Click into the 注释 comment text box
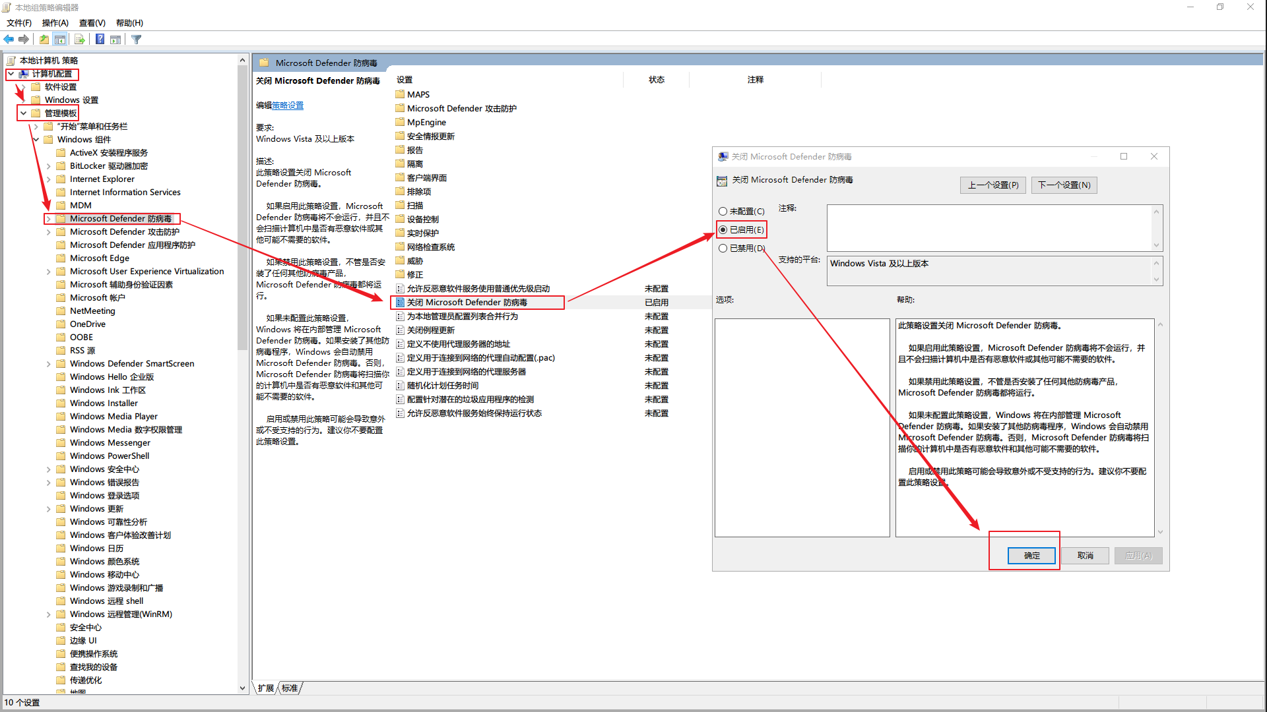 [990, 227]
